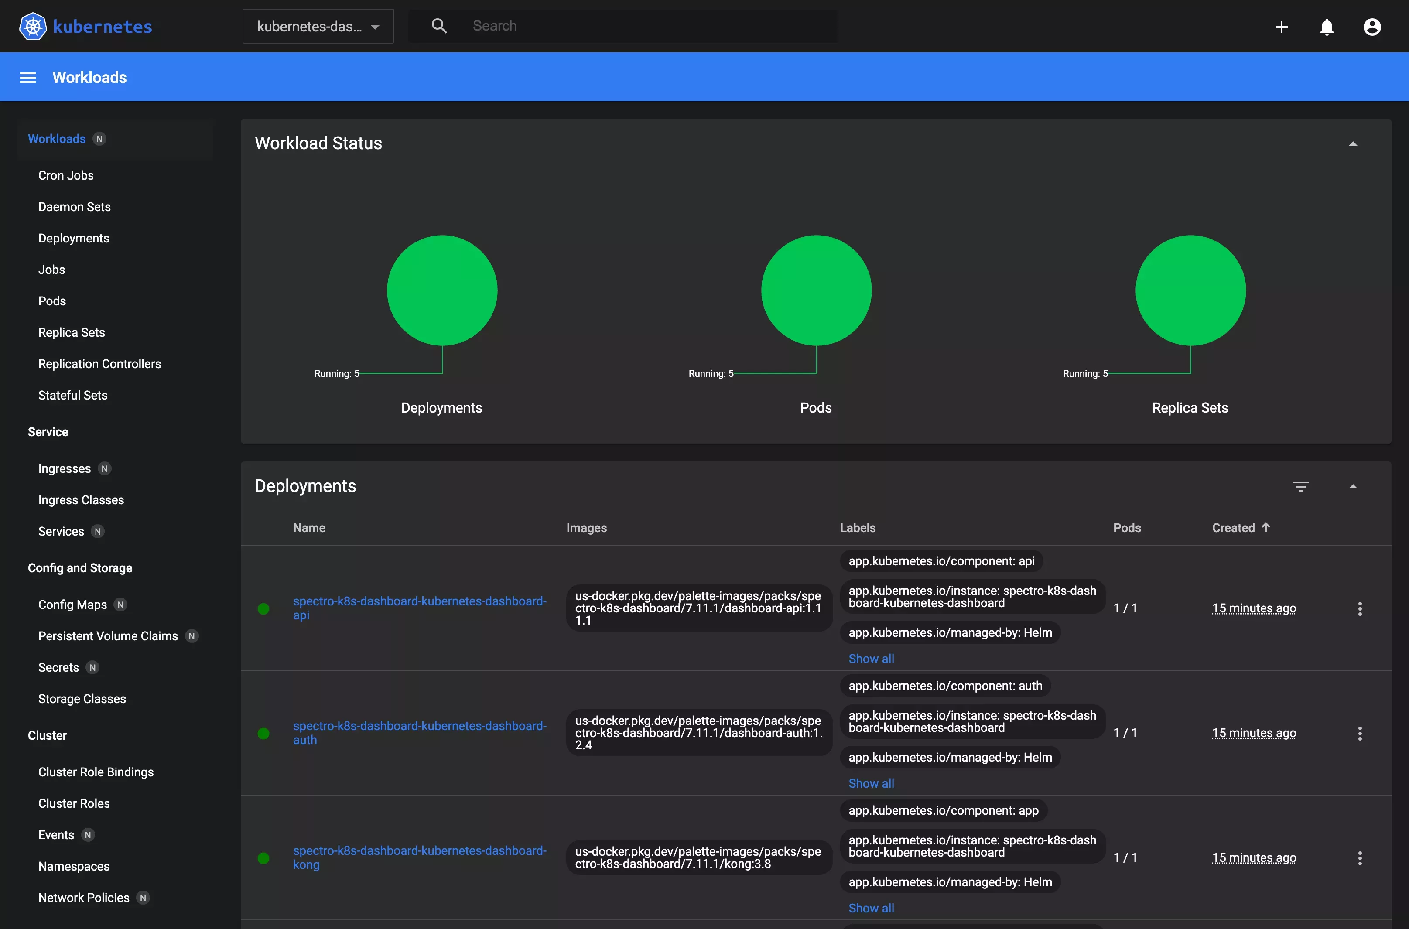Open the namespace selector dropdown
This screenshot has width=1409, height=929.
tap(318, 26)
